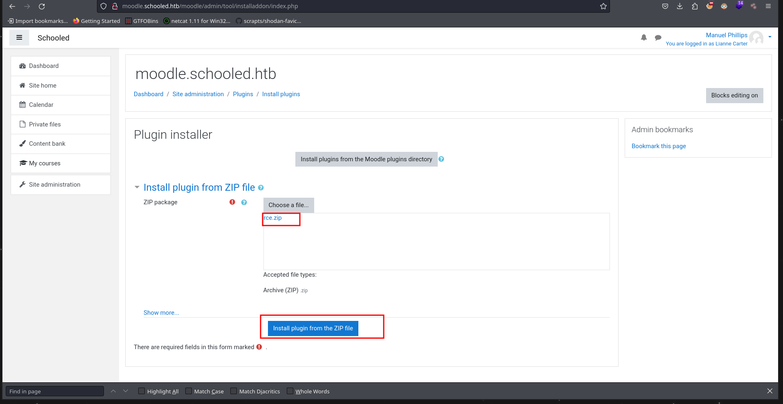783x404 pixels.
Task: Open the messaging chat bubble icon
Action: (x=658, y=38)
